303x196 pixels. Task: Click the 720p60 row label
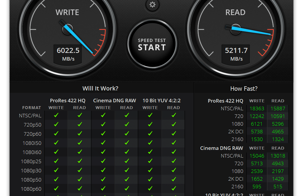coord(33,134)
